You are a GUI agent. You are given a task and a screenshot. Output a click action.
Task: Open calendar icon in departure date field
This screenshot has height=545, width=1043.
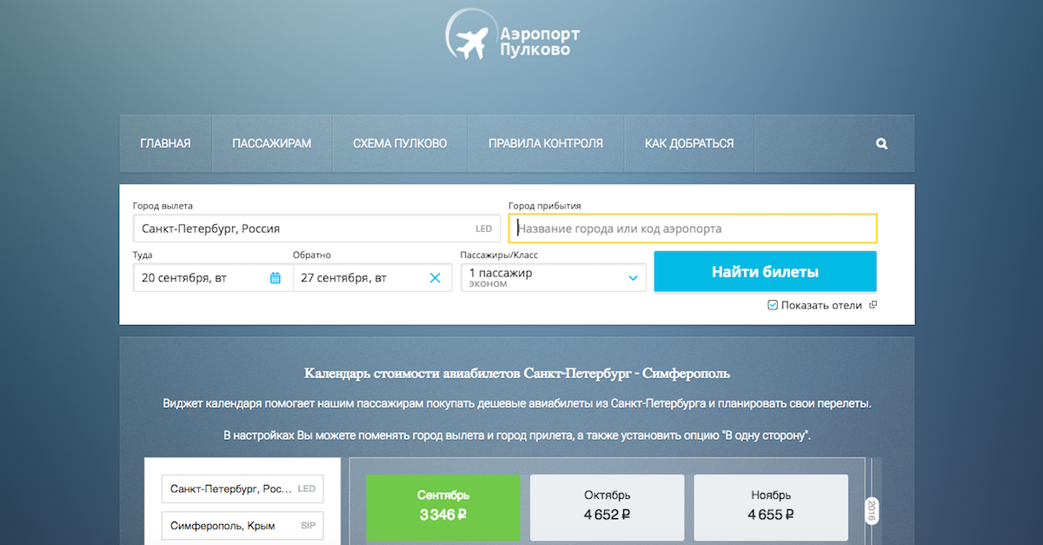click(276, 278)
